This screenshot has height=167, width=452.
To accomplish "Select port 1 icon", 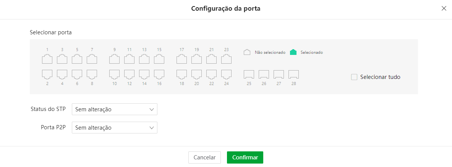I will [x=47, y=59].
